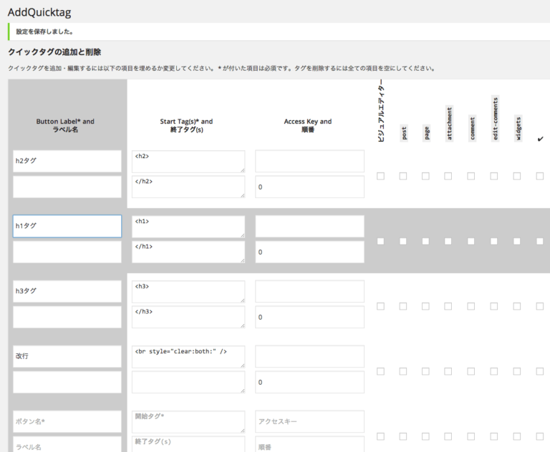Click the Access Key and 順番 header
550x452 pixels.
click(308, 125)
